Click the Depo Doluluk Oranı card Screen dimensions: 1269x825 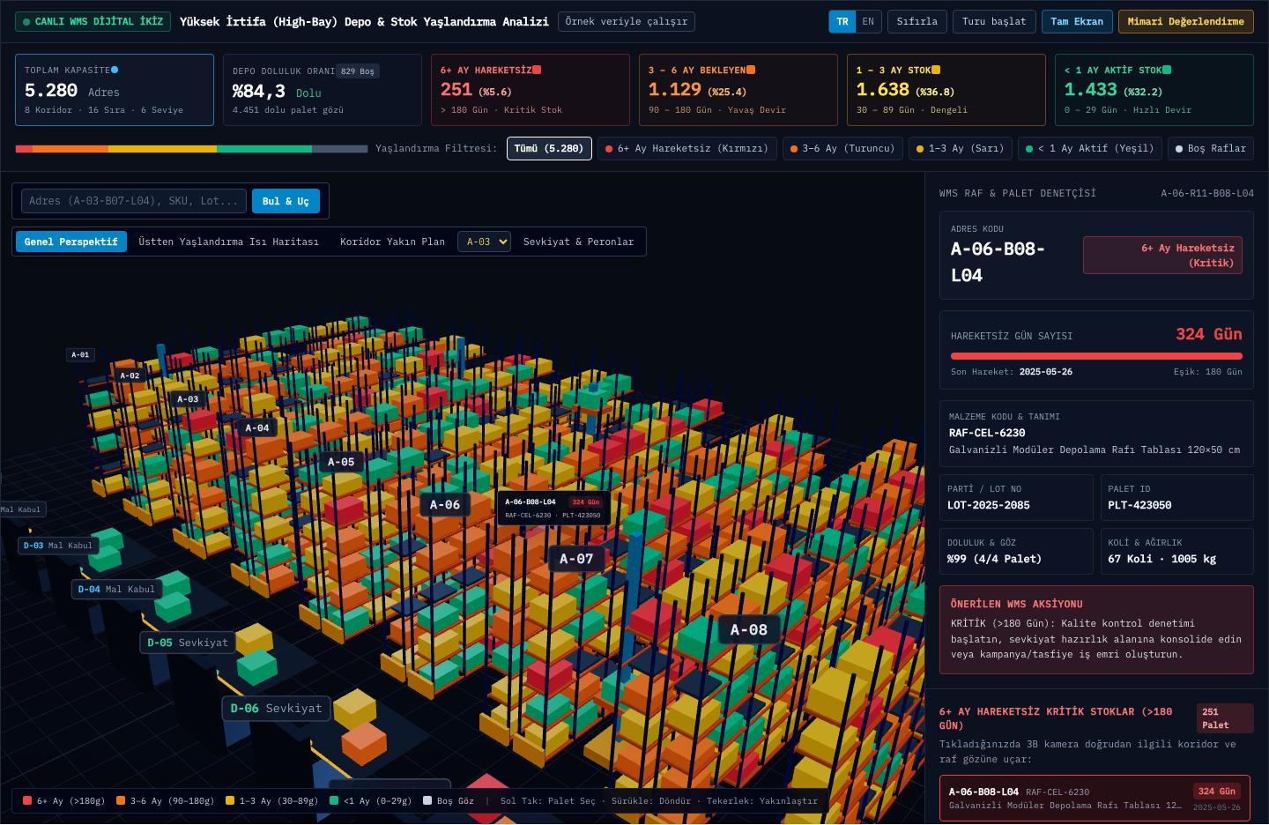[323, 90]
